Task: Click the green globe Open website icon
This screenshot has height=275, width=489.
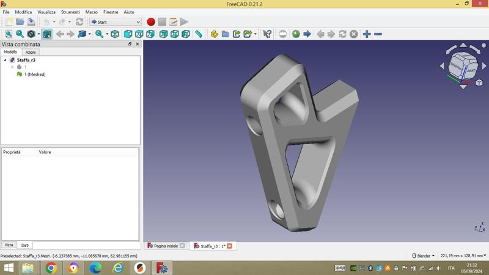Action: [296, 34]
